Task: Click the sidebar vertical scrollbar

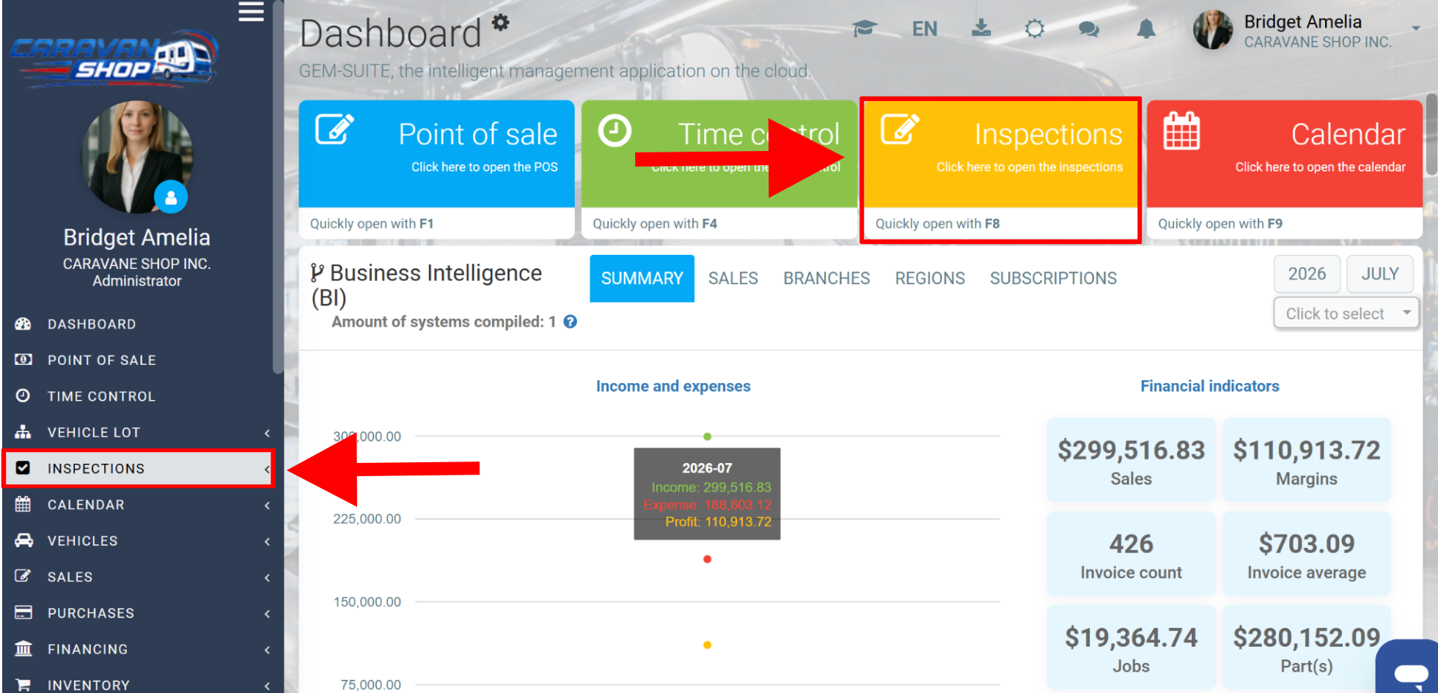Action: coord(278,188)
